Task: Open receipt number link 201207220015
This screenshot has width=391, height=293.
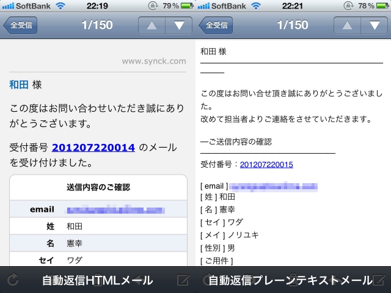Action: click(x=266, y=165)
